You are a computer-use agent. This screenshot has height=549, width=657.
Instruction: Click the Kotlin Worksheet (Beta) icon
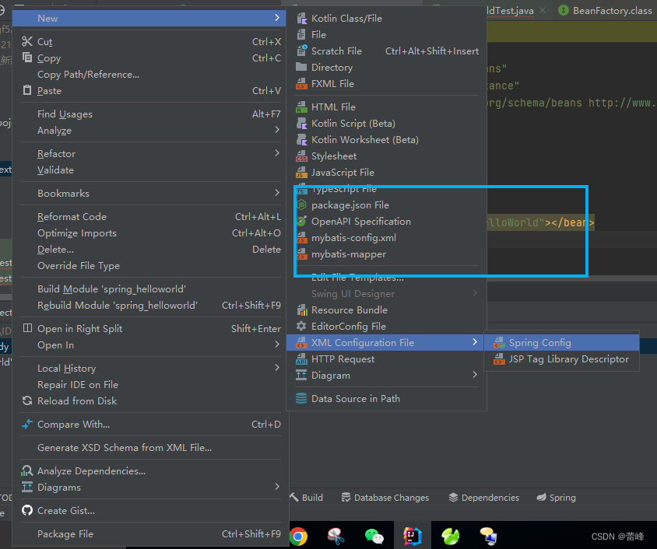(301, 140)
